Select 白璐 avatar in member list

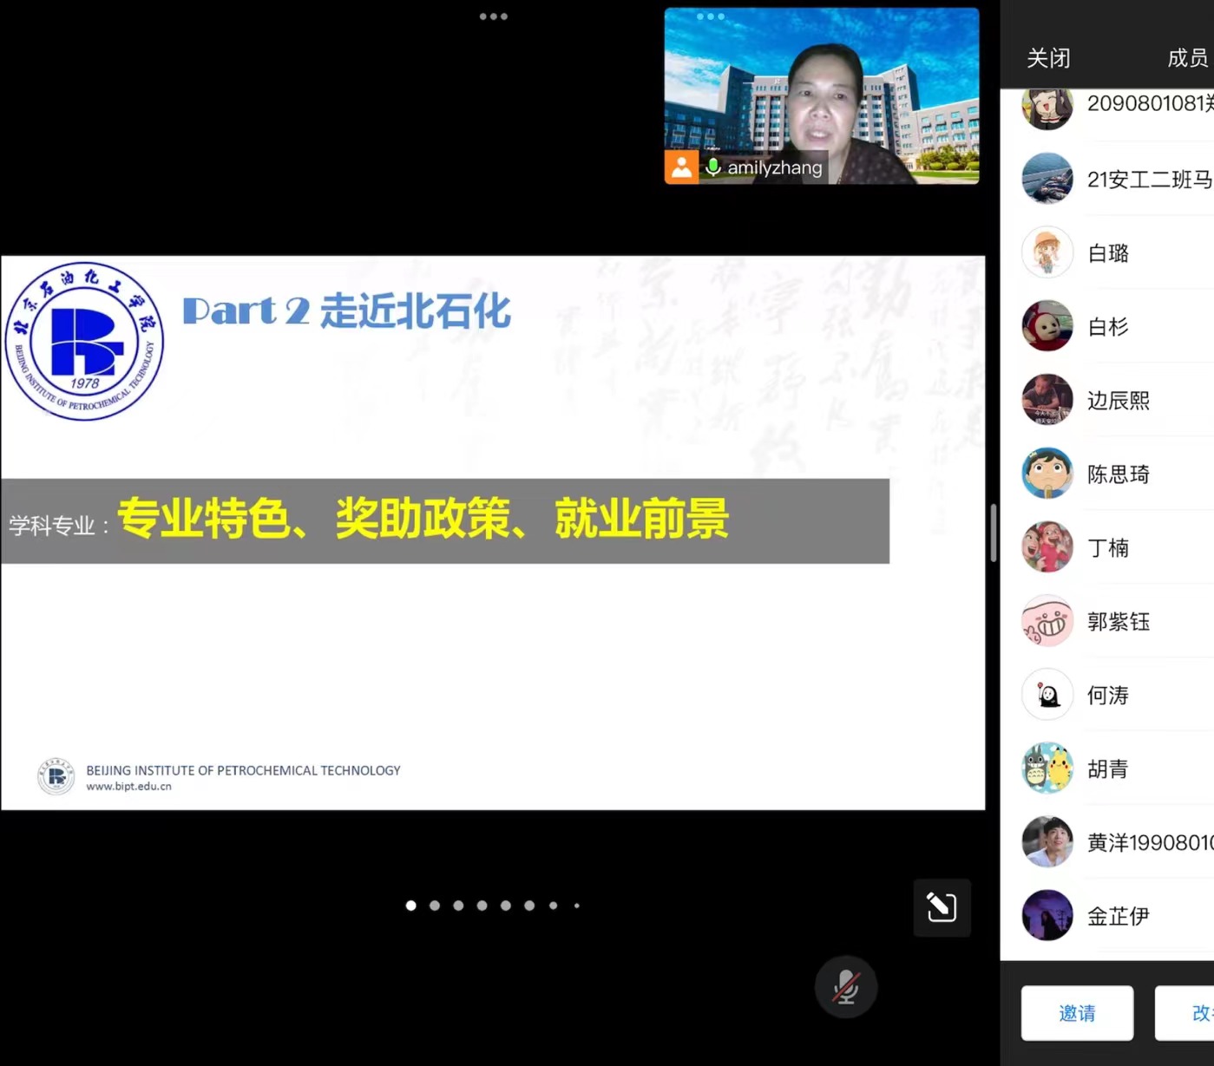[x=1047, y=253]
